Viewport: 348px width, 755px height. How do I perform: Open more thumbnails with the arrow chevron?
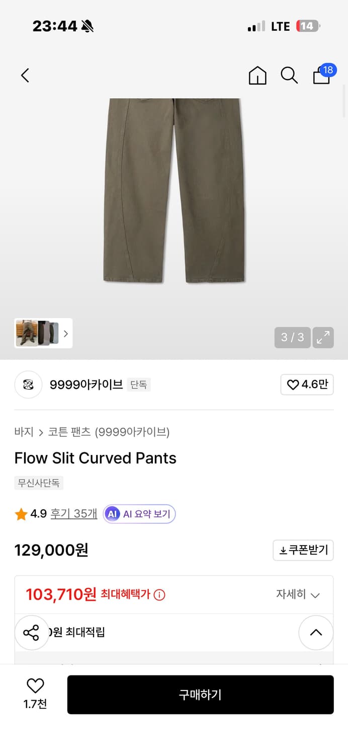coord(66,333)
